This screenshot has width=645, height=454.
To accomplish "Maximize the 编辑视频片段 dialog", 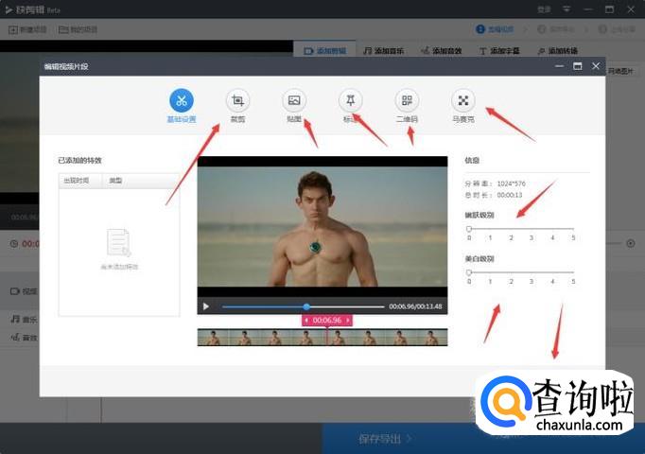I will (x=578, y=66).
